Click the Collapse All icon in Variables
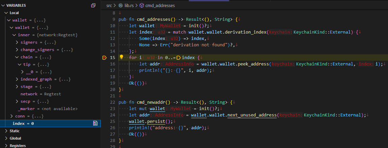 tap(93, 5)
